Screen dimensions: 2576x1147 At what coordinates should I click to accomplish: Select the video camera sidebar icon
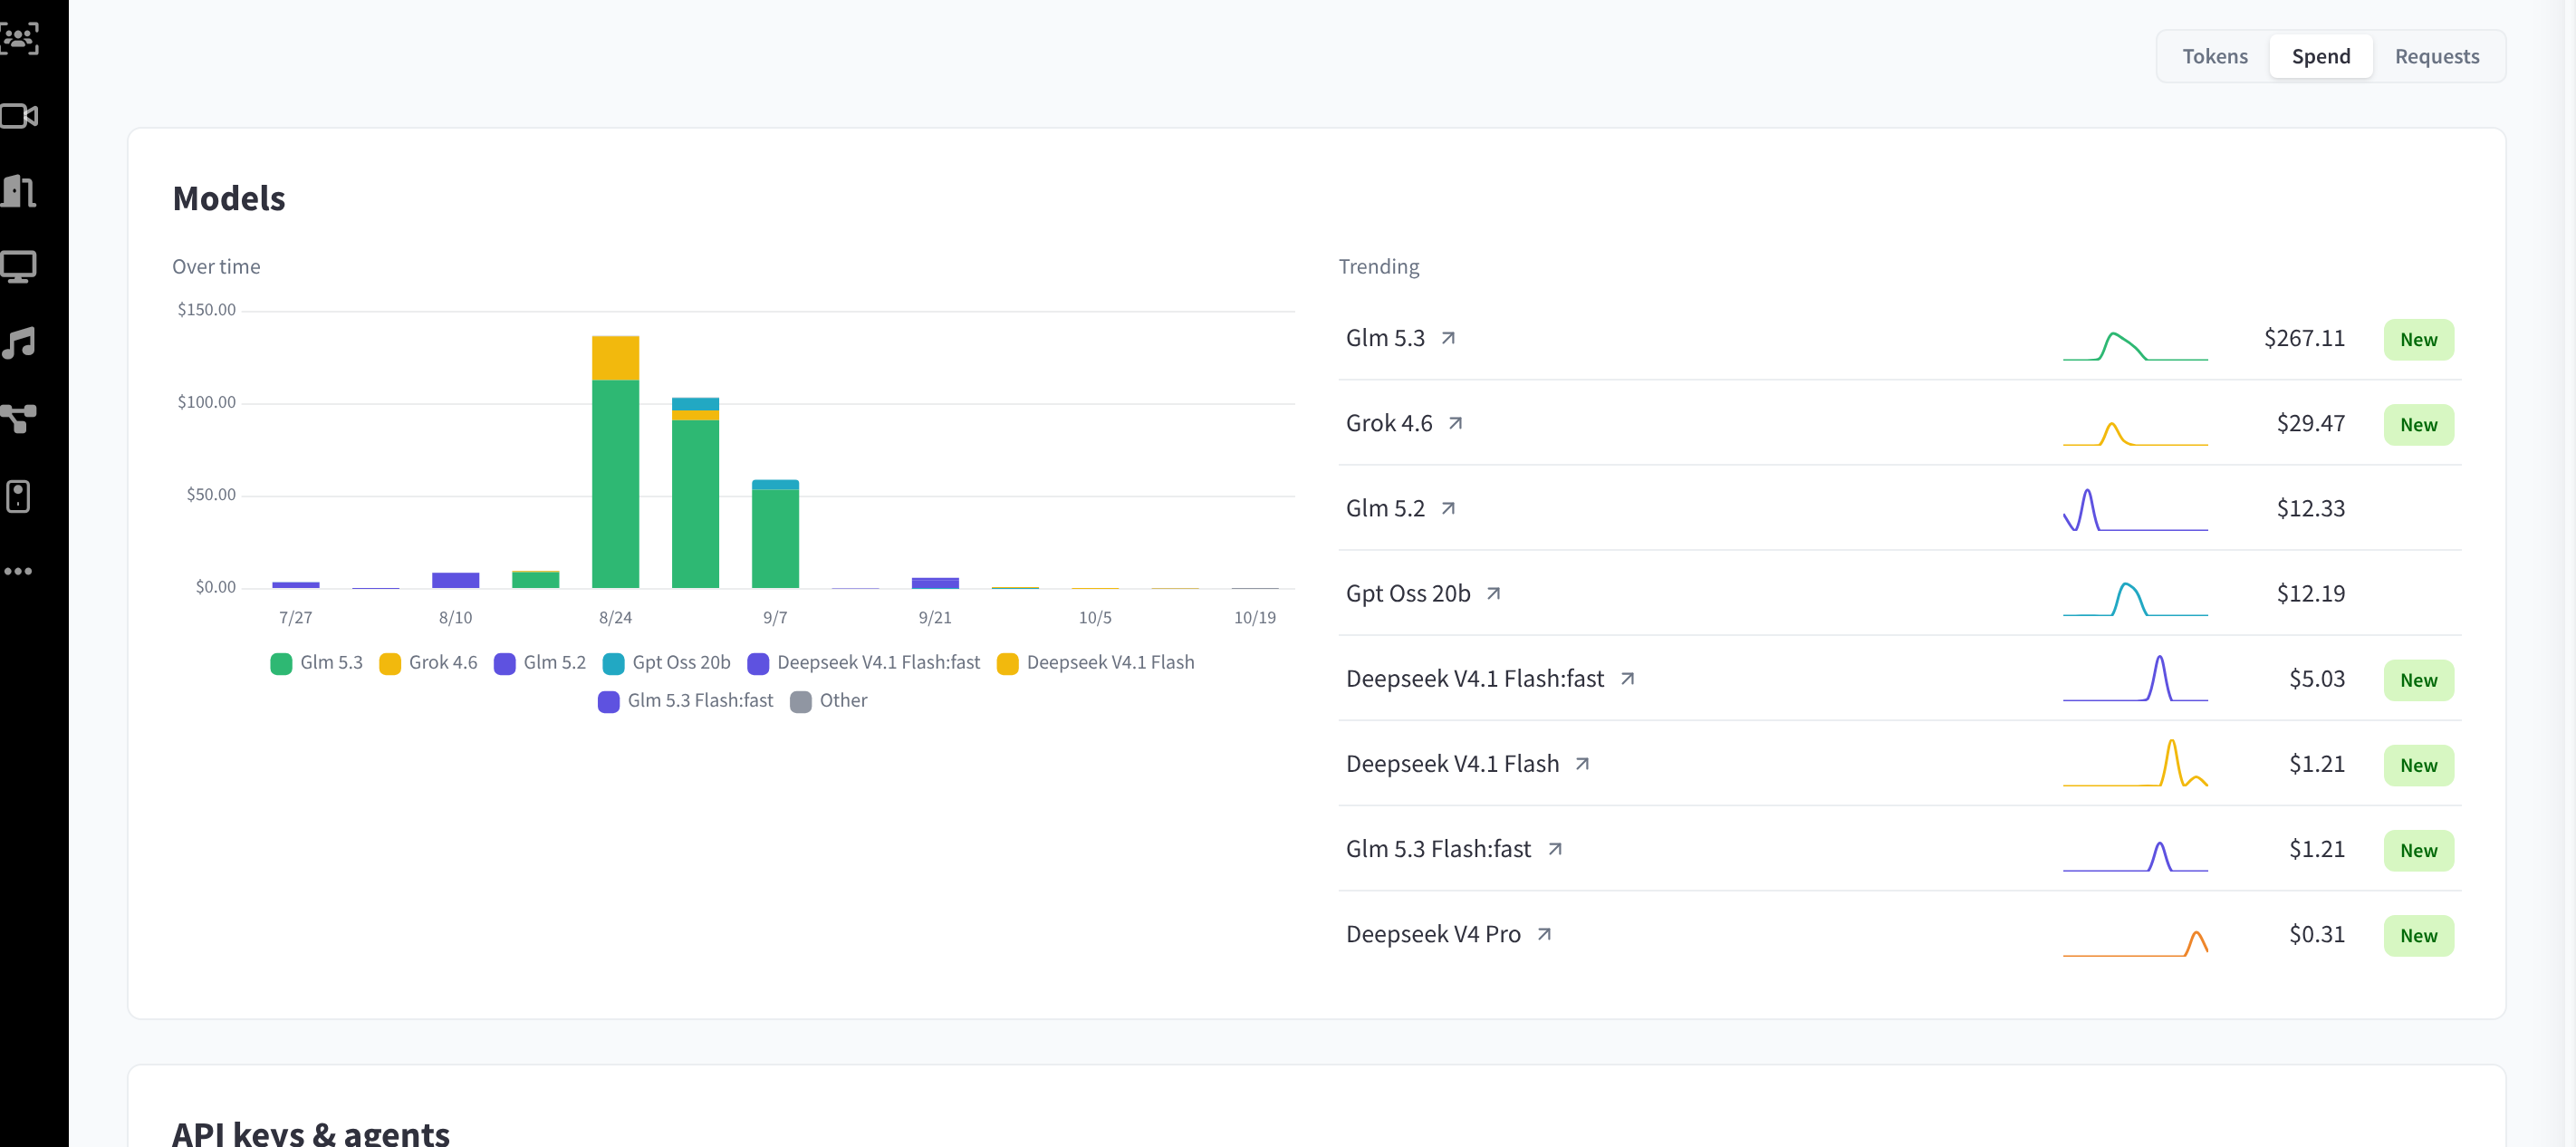19,115
